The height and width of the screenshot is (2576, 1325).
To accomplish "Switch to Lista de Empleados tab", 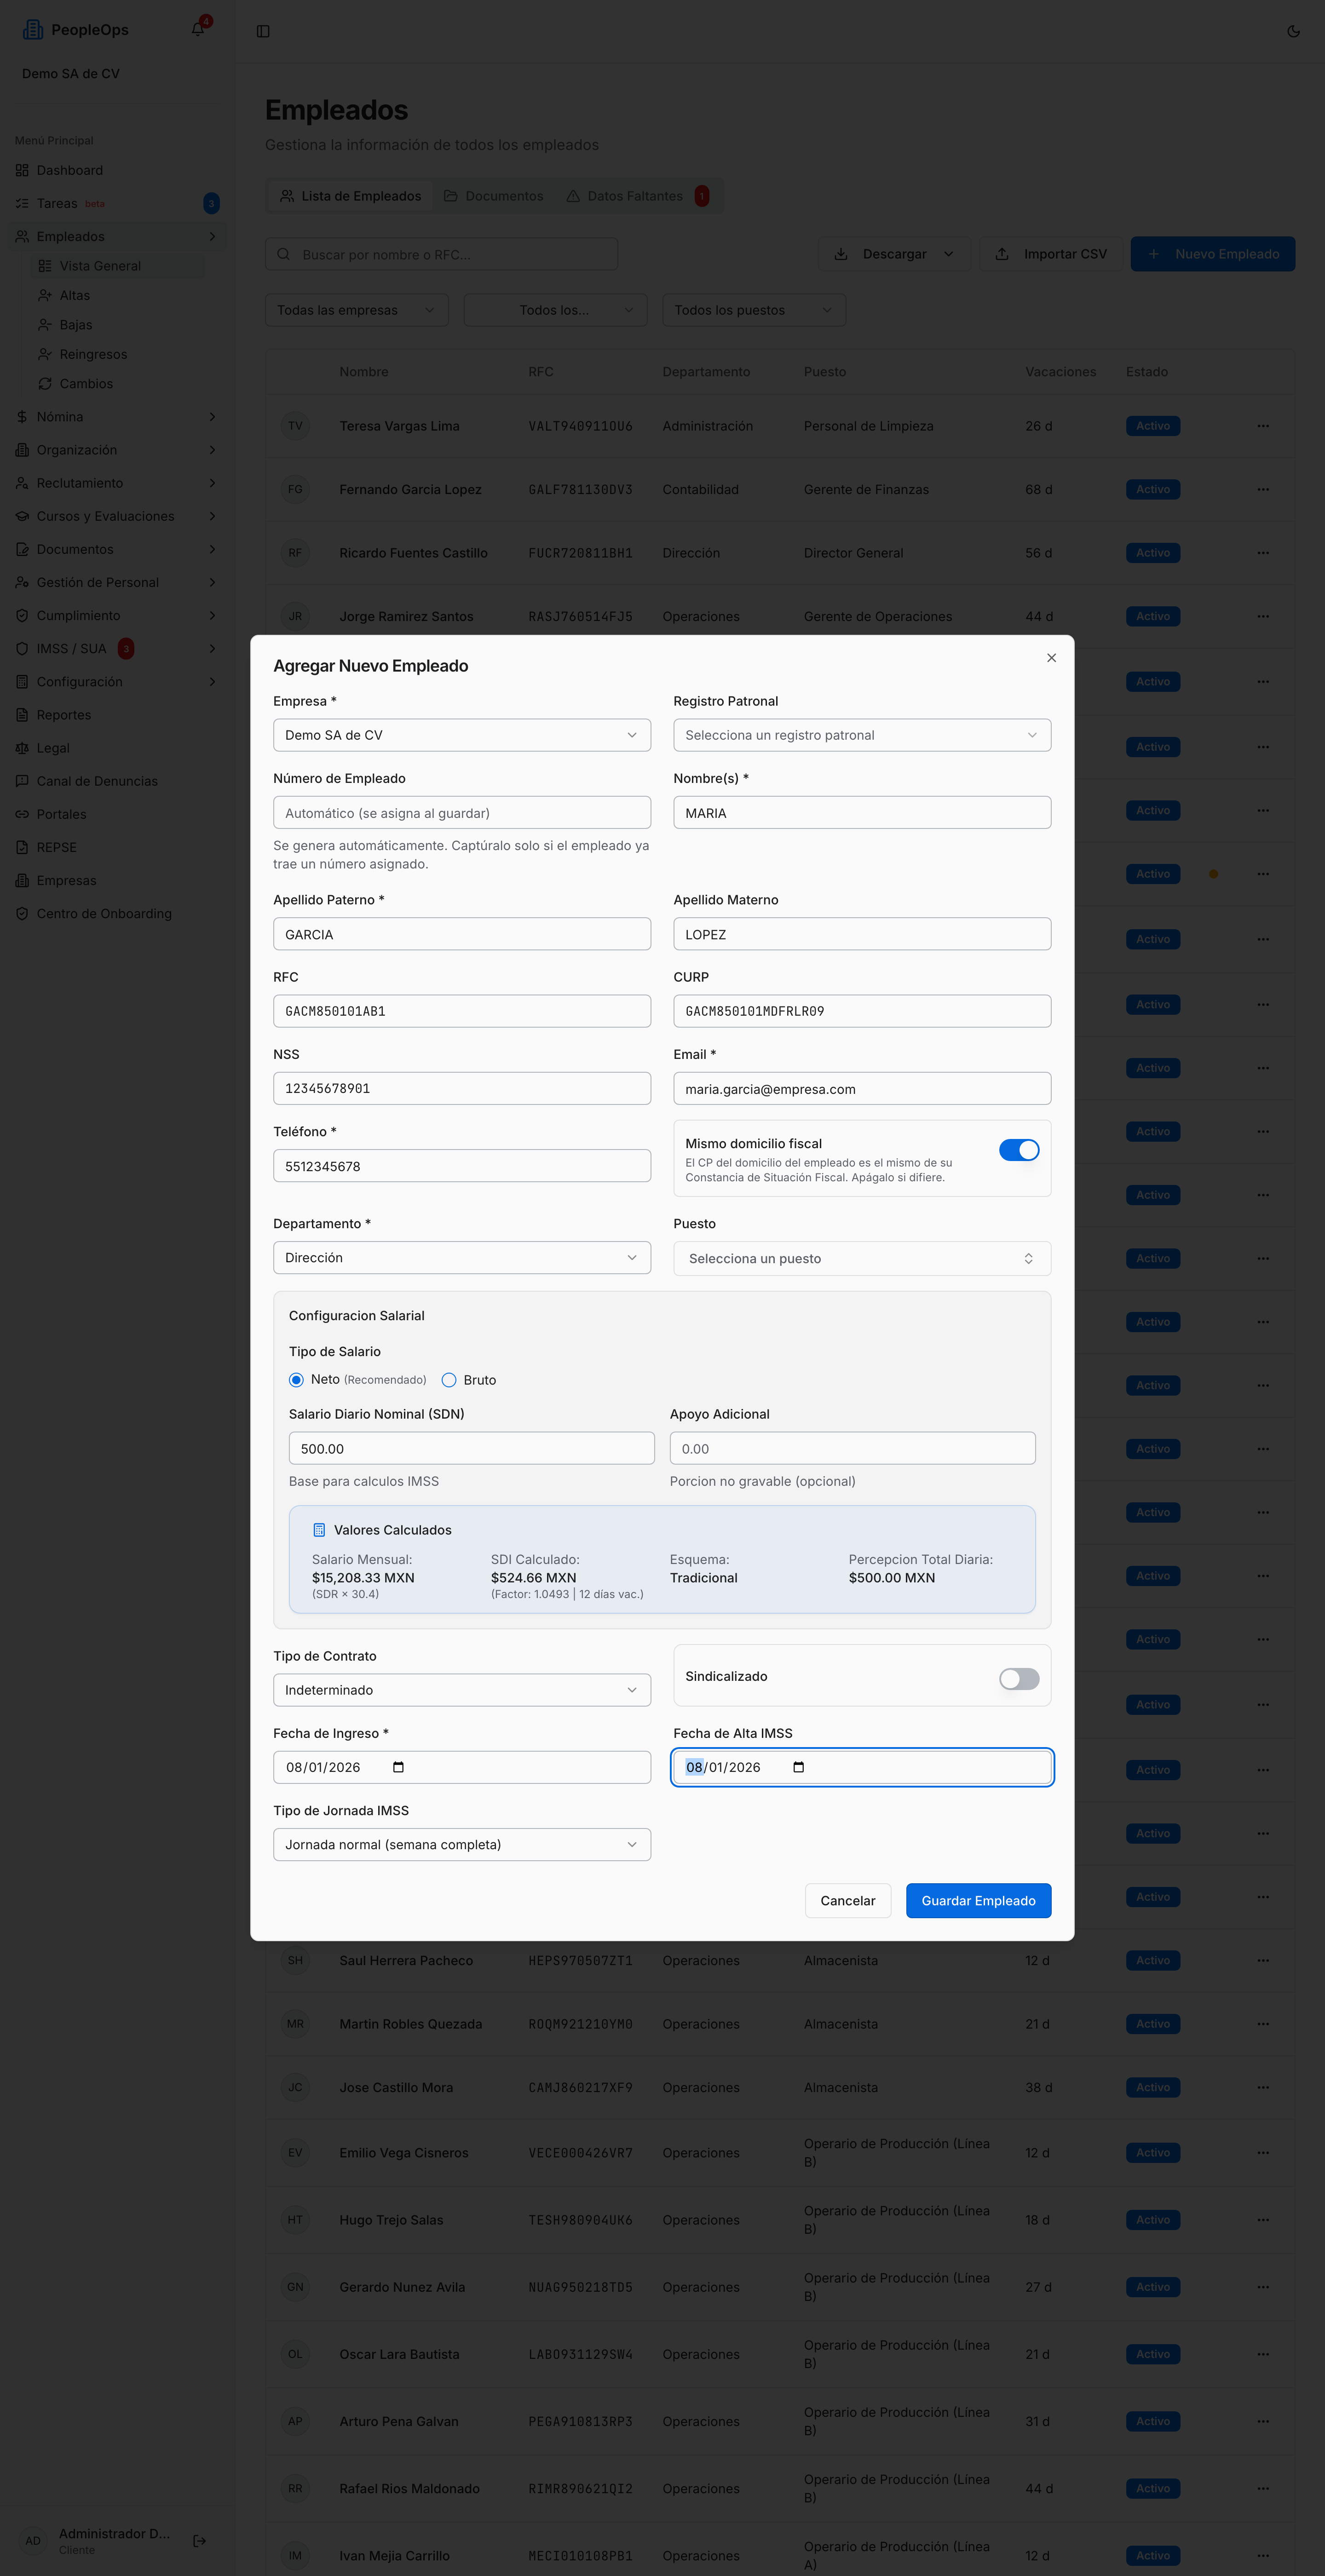I will 351,196.
